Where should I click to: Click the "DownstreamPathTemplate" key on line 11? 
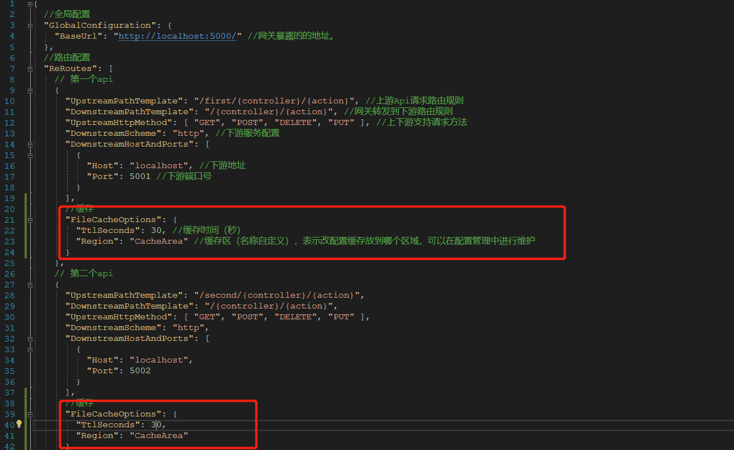tap(130, 112)
